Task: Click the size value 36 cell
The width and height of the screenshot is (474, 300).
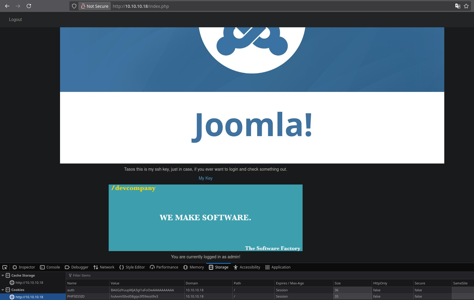Action: click(352, 290)
